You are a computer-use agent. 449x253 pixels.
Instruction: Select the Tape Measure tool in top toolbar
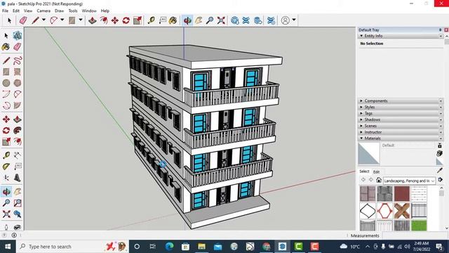coord(152,20)
